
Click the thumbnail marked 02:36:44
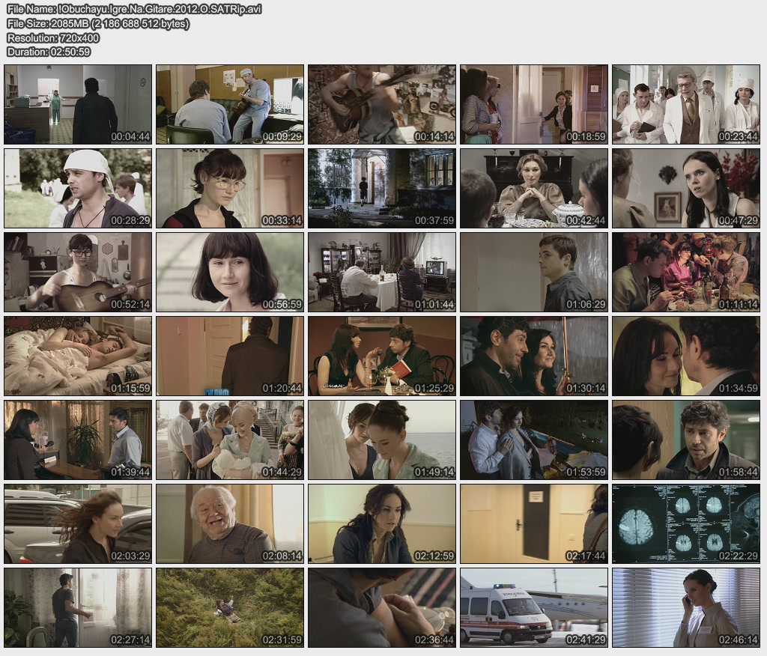point(382,607)
